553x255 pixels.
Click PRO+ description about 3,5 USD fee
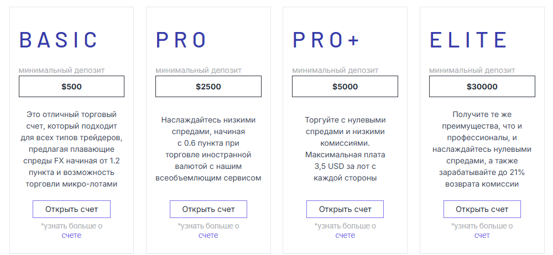pos(345,149)
